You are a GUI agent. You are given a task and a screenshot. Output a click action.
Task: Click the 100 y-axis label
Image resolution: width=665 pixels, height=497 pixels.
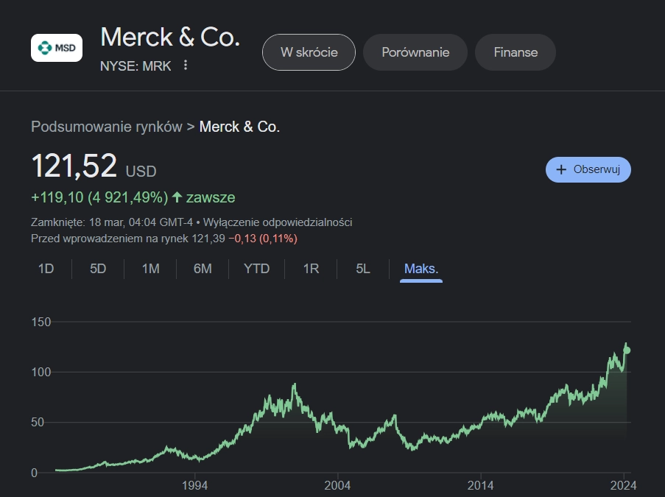[41, 372]
